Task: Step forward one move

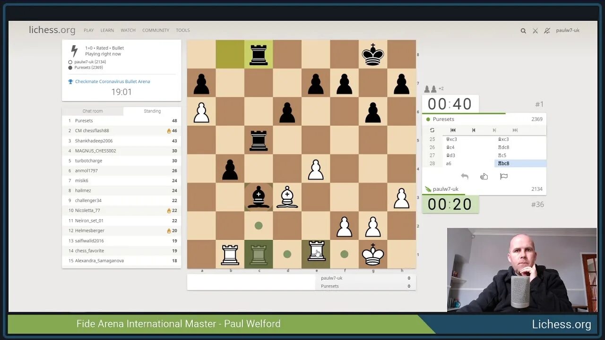Action: click(494, 130)
